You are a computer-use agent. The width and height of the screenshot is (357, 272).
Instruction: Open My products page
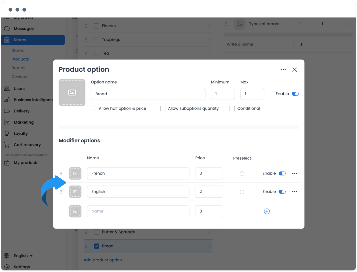pos(26,163)
